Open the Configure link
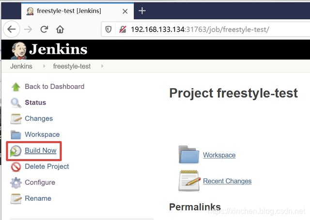310x220 pixels. point(40,182)
